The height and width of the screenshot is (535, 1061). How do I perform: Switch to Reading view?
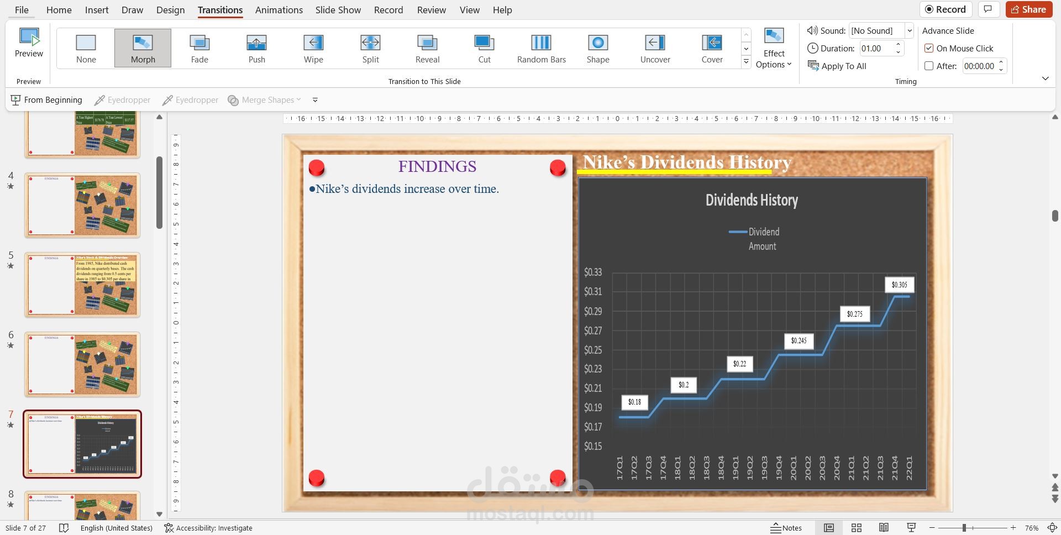tap(884, 528)
